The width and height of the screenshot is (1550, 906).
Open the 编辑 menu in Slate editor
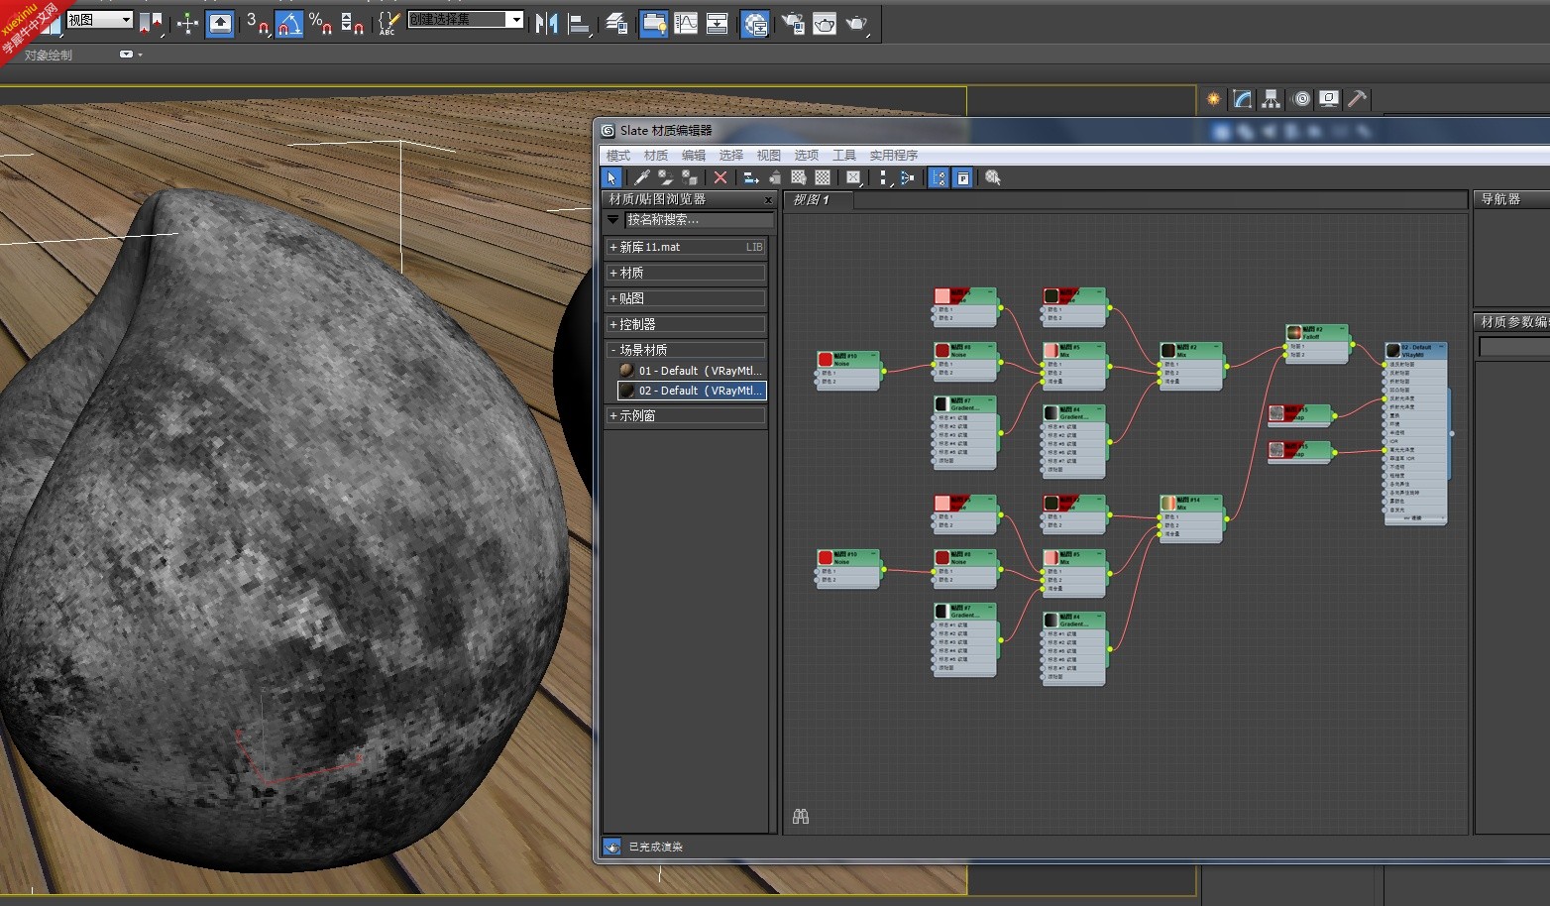coord(693,156)
